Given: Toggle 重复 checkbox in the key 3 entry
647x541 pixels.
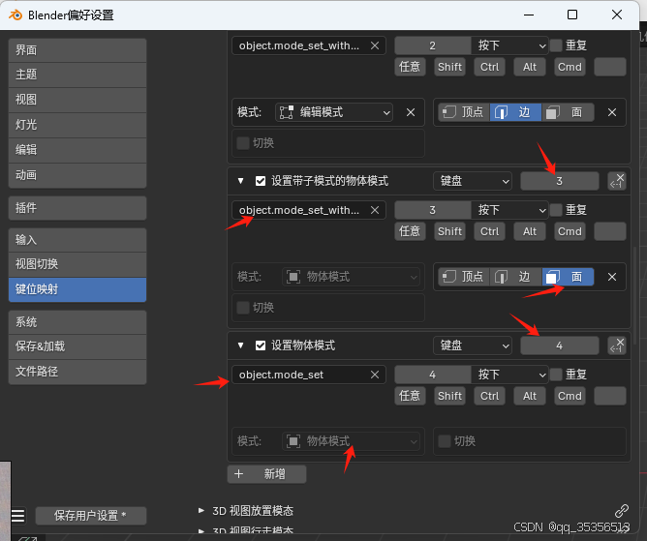Looking at the screenshot, I should [556, 210].
